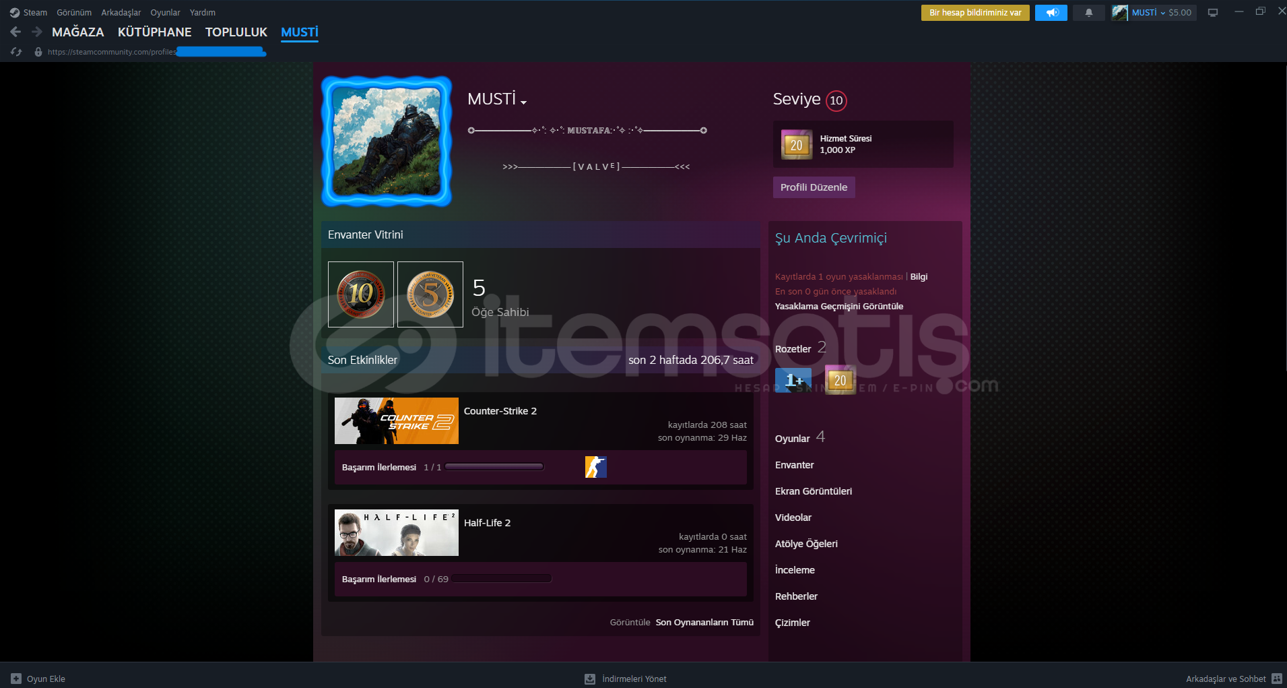Image resolution: width=1287 pixels, height=688 pixels.
Task: Open the Oyunlar 4 link in sidebar
Action: click(x=799, y=438)
